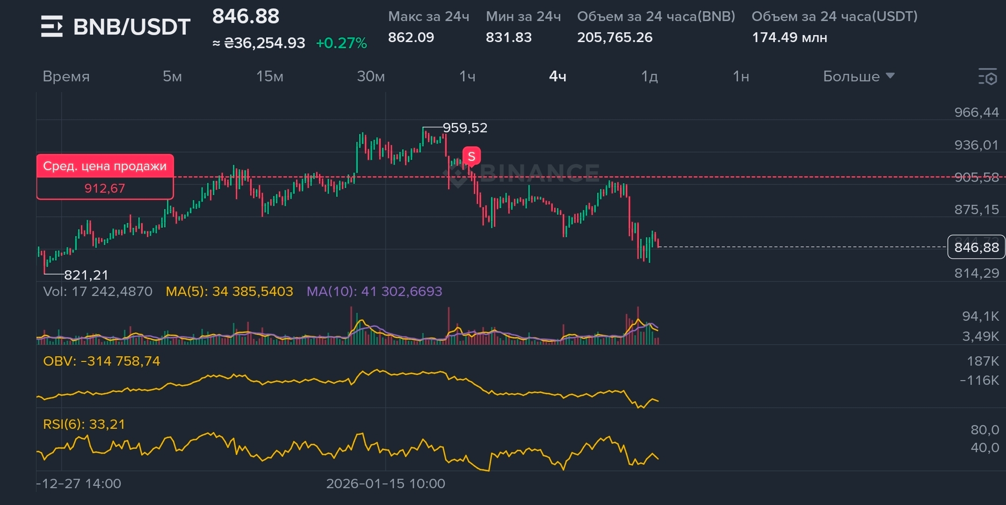Switch to the 30м interval
This screenshot has height=505, width=1006.
tap(370, 76)
